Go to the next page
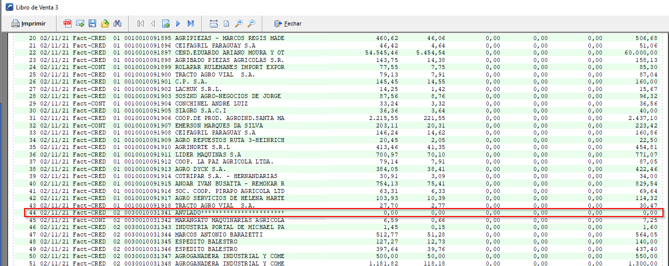Viewport: 669px width, 266px height. [x=178, y=23]
